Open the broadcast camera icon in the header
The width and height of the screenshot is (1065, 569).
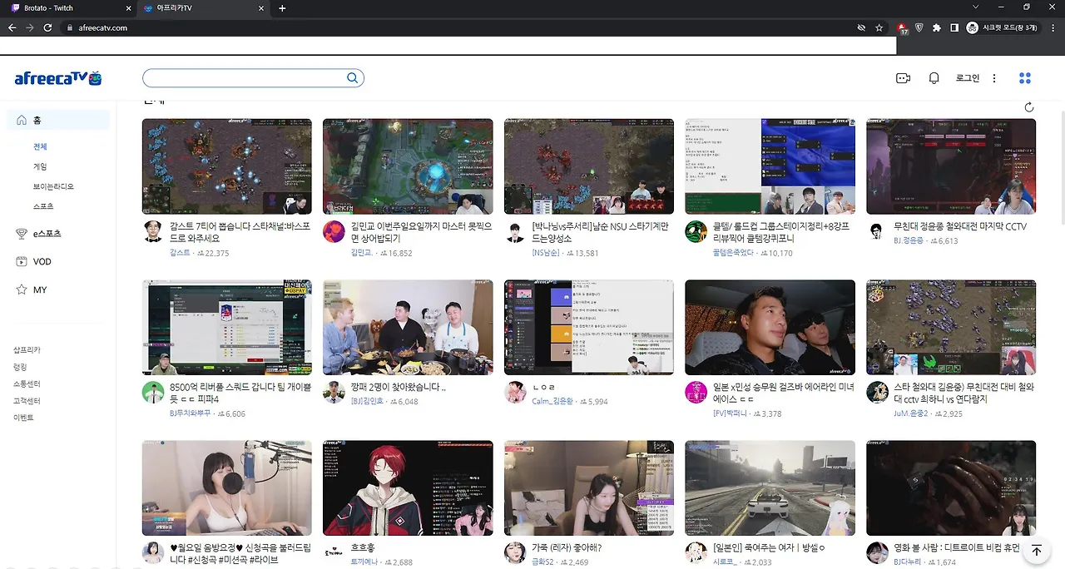pyautogui.click(x=903, y=77)
